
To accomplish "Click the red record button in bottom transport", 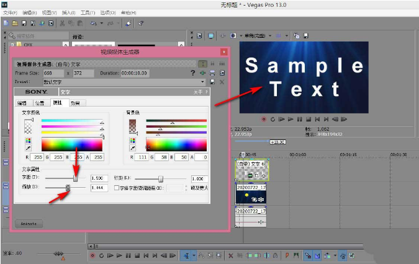I will (x=93, y=255).
